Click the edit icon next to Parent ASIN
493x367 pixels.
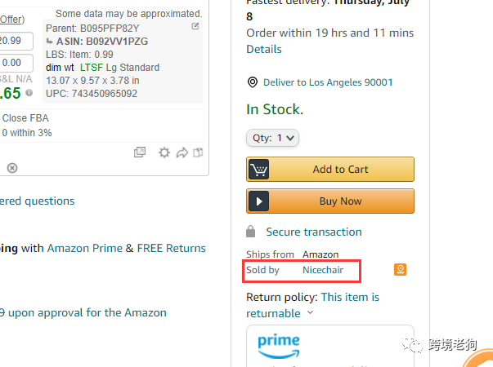pyautogui.click(x=195, y=27)
